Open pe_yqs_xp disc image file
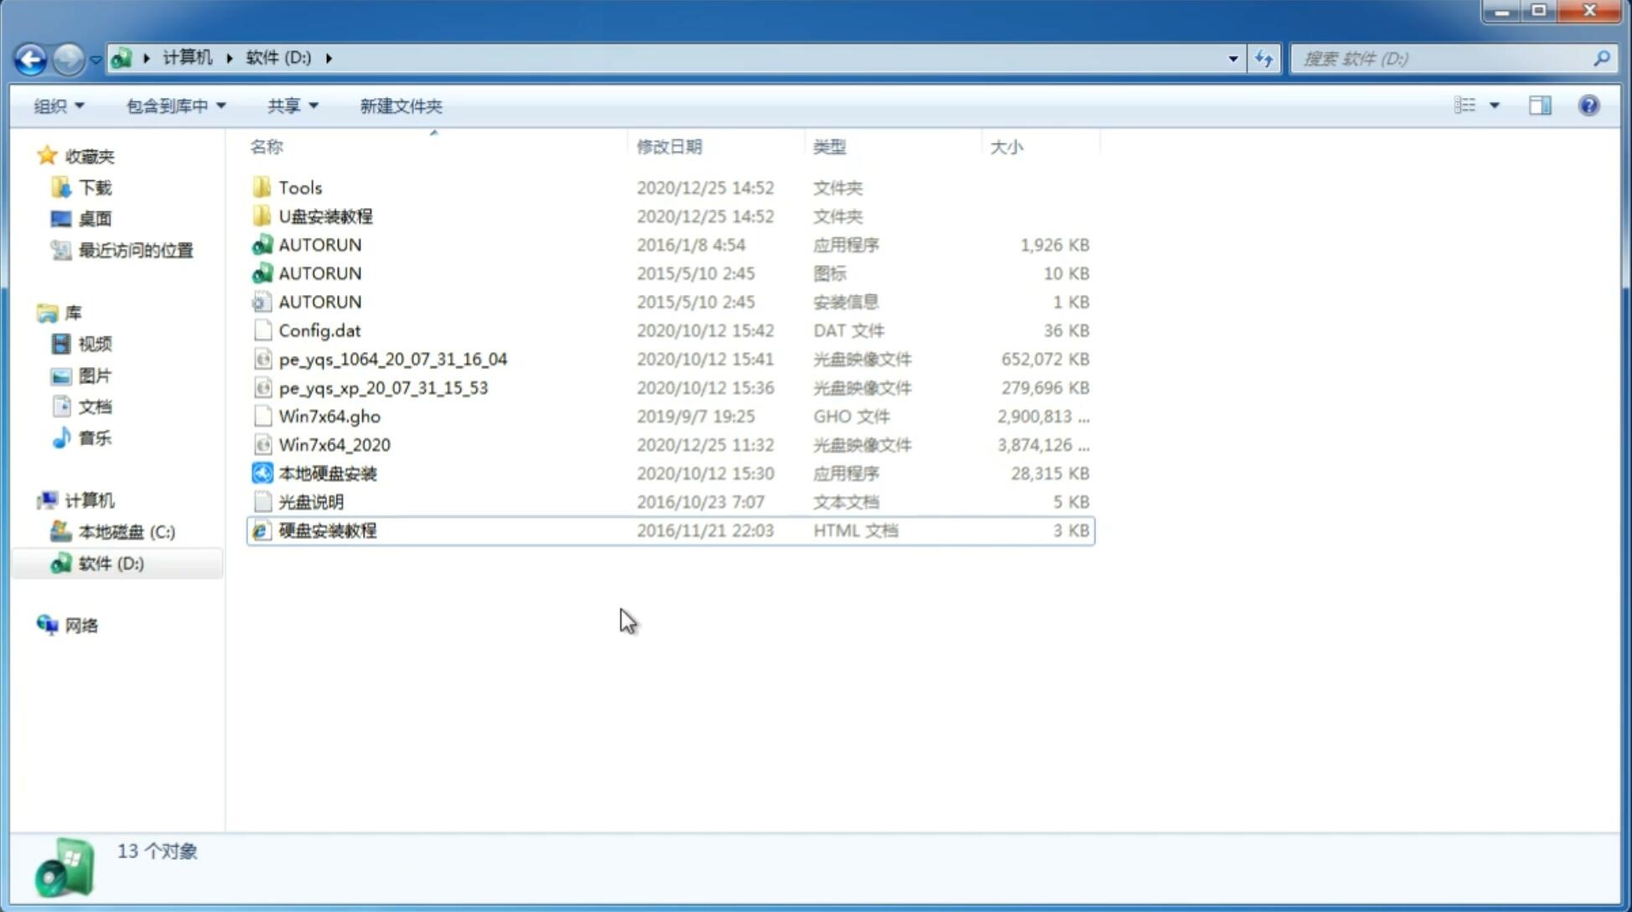This screenshot has height=912, width=1632. [x=383, y=387]
